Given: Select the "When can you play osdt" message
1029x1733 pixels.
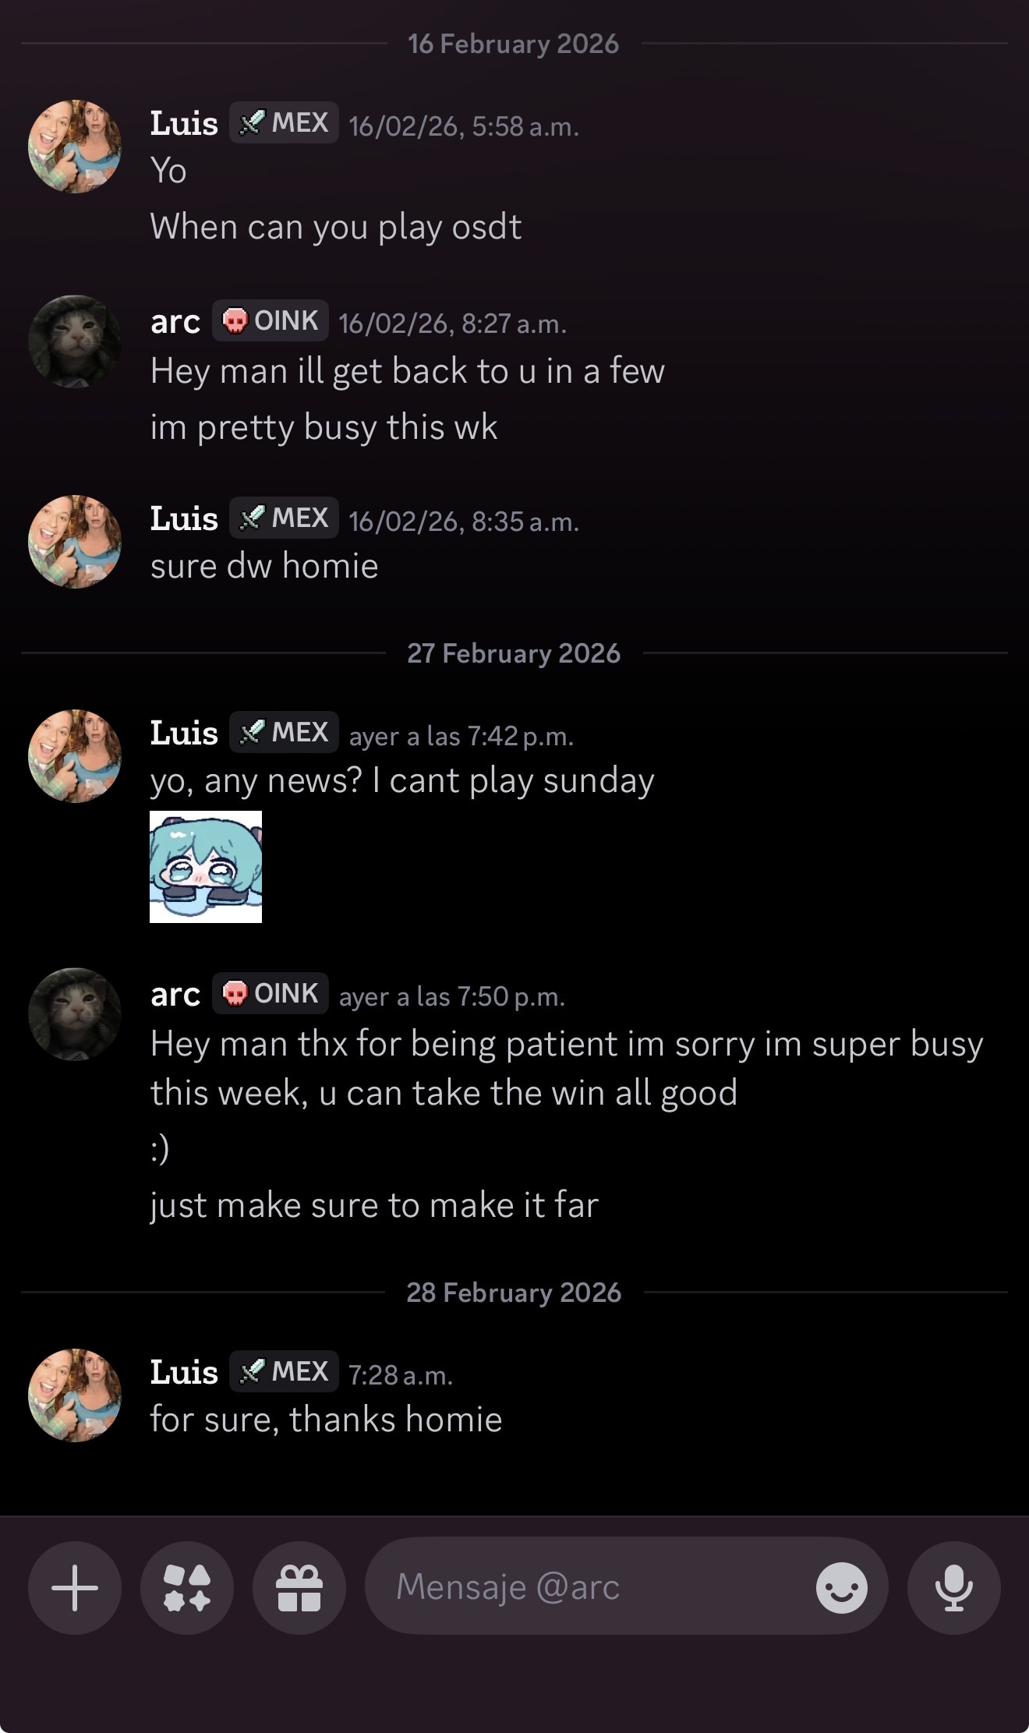Looking at the screenshot, I should 336,227.
